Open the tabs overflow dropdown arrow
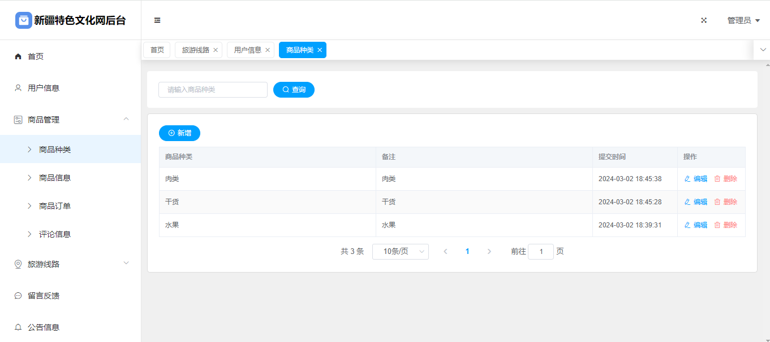The image size is (770, 342). (763, 50)
